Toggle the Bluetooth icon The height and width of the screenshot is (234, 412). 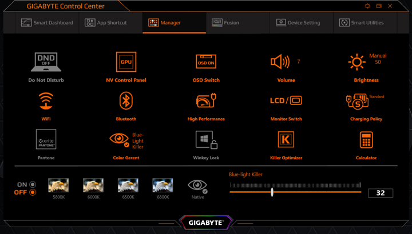(x=126, y=100)
